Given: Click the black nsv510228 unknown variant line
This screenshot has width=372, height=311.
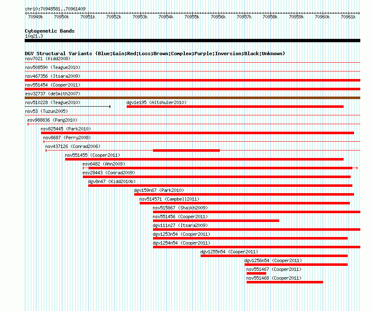Looking at the screenshot, I should (x=68, y=107).
